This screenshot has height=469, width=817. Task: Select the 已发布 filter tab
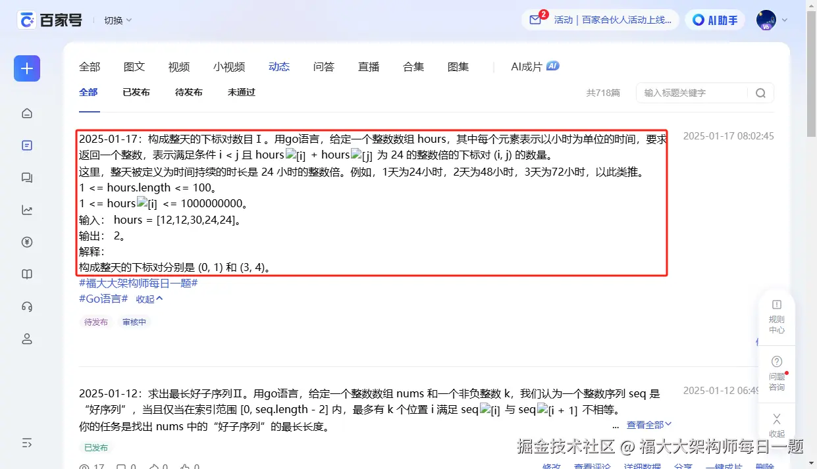(136, 92)
